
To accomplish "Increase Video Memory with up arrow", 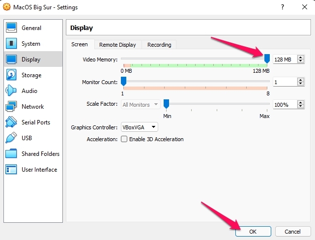I will point(301,57).
